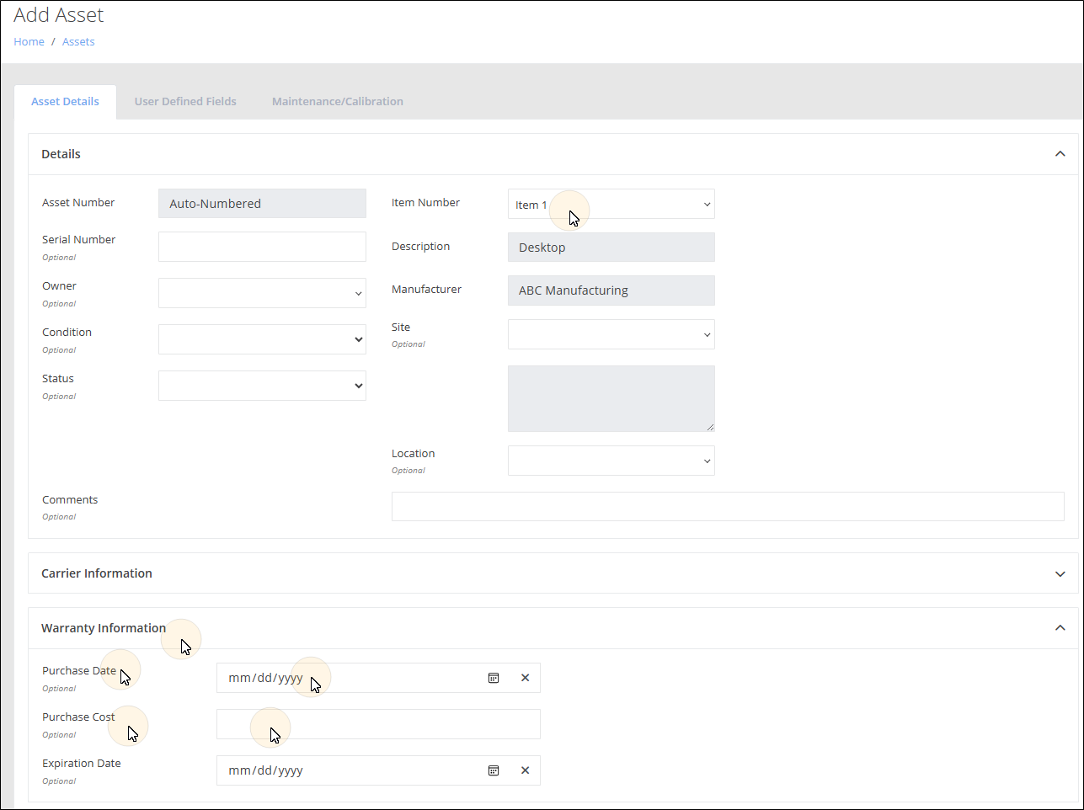The width and height of the screenshot is (1084, 810).
Task: Open calendar picker for Purchase Date
Action: [494, 678]
